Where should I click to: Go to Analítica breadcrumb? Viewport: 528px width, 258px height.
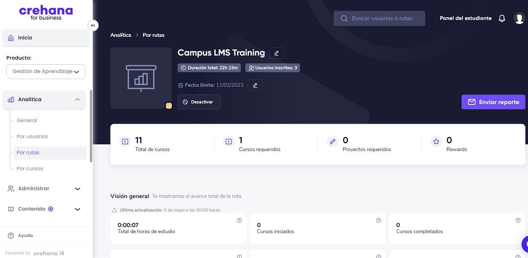click(x=120, y=35)
